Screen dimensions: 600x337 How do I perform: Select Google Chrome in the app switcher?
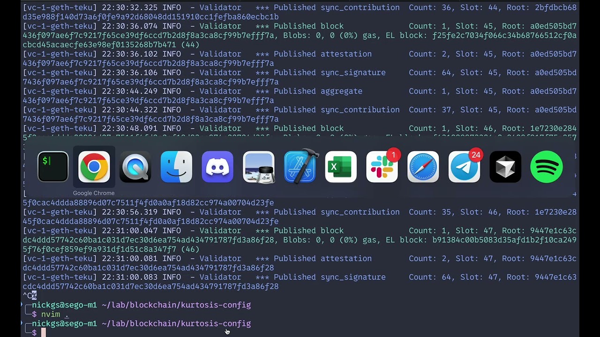94,167
